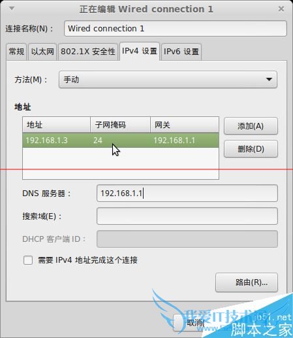
Task: Click the 子网掩码 column header
Action: [x=120, y=125]
